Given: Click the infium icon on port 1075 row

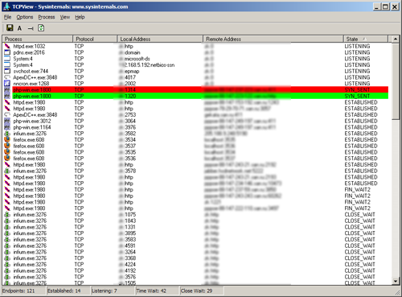Looking at the screenshot, I should click(7, 215).
